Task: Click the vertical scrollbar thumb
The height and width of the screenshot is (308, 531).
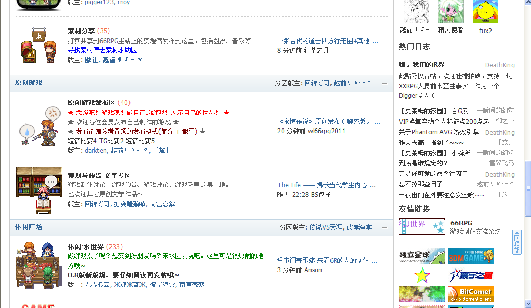Action: point(528,188)
